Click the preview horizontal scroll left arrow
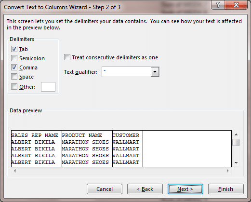 pyautogui.click(x=15, y=171)
